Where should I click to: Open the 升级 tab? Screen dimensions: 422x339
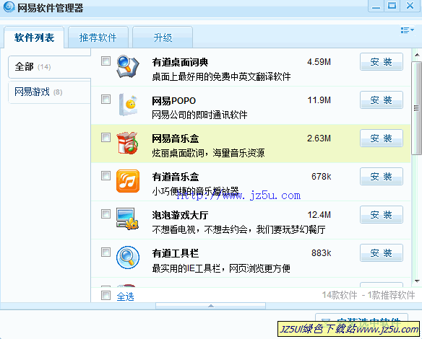pos(163,38)
